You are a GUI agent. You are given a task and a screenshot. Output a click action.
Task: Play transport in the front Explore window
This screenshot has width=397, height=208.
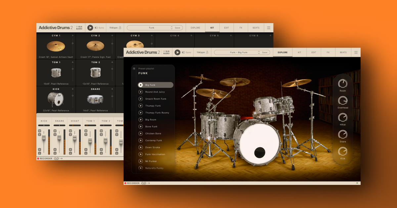(177, 52)
